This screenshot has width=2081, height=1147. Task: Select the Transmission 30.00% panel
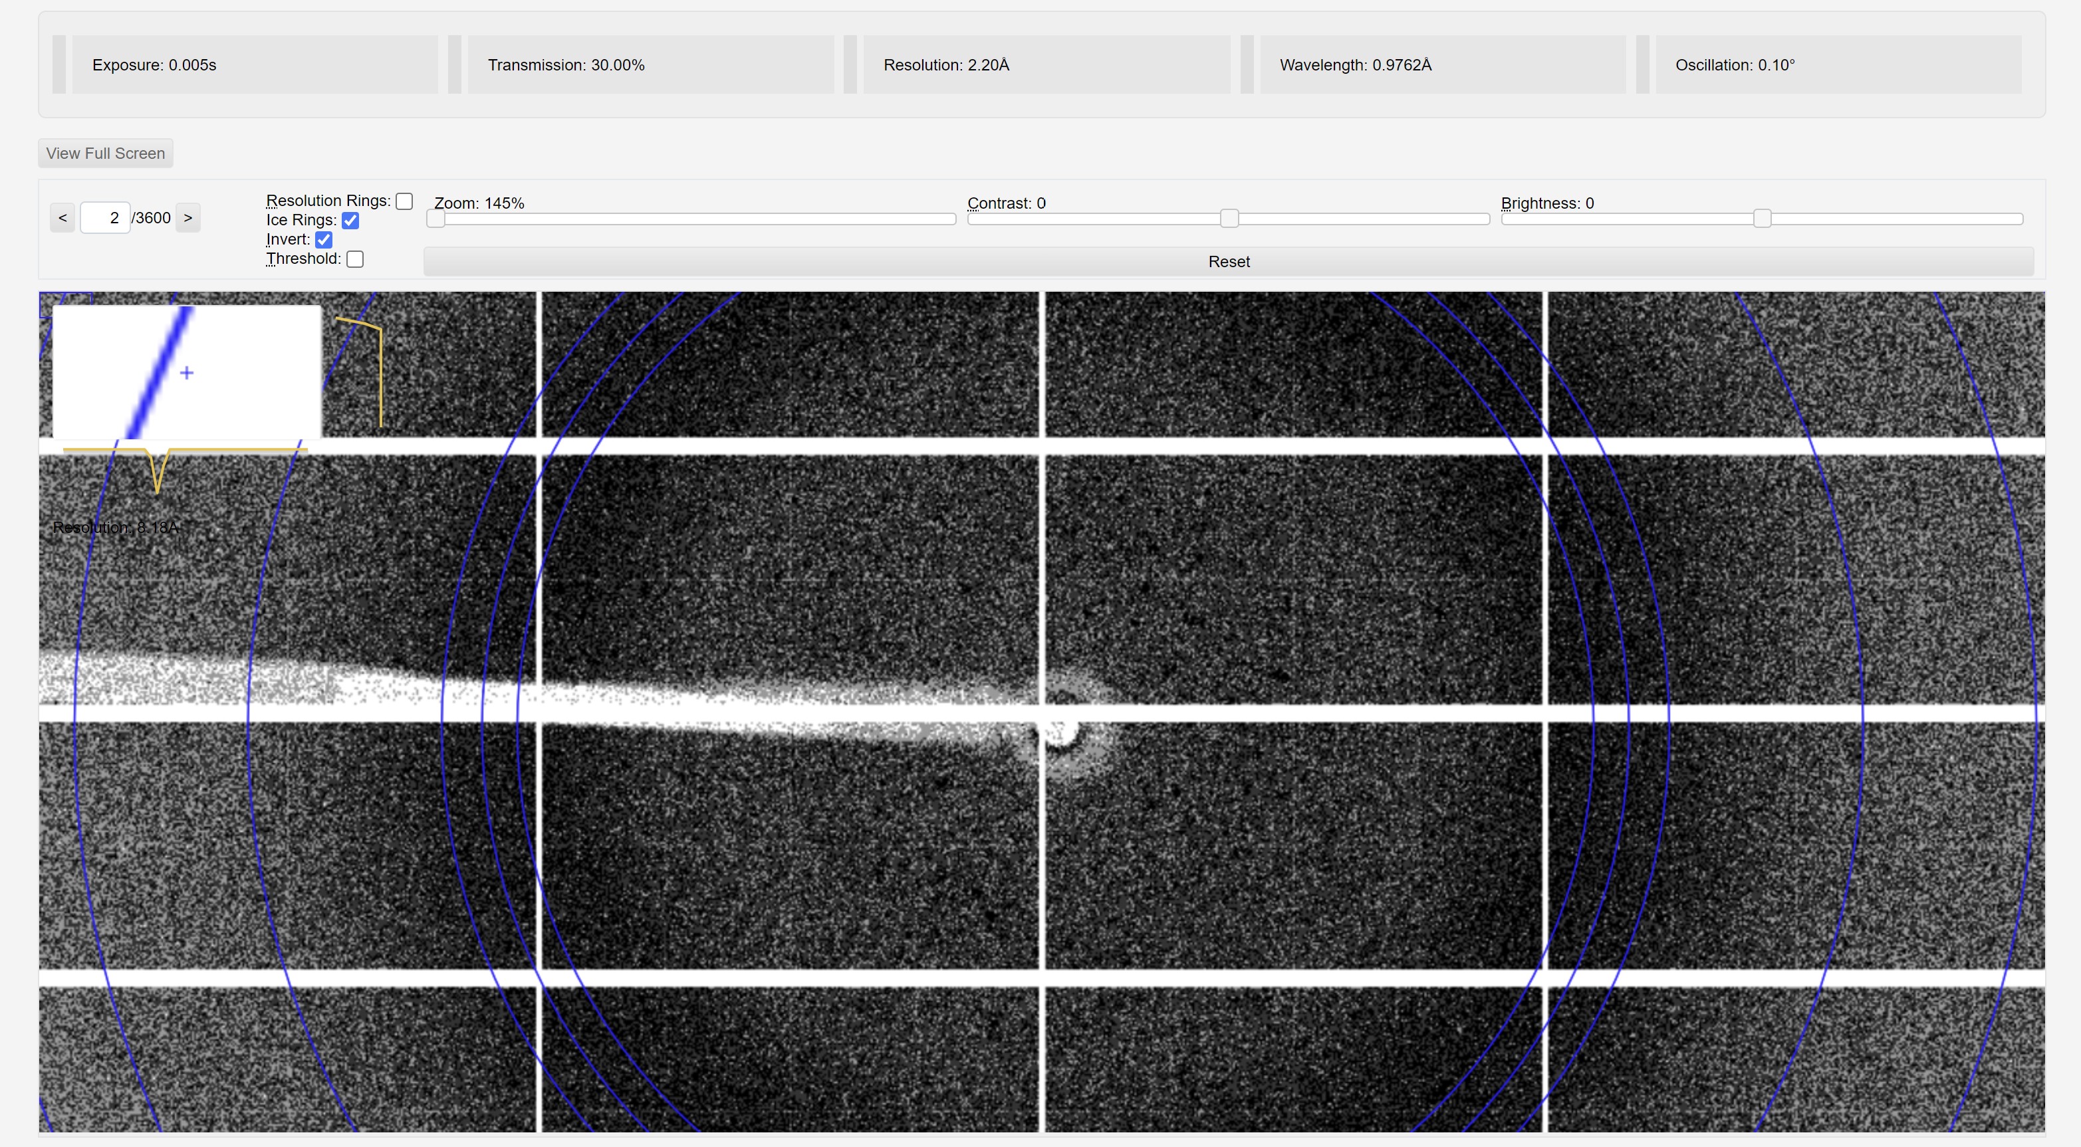click(x=650, y=64)
